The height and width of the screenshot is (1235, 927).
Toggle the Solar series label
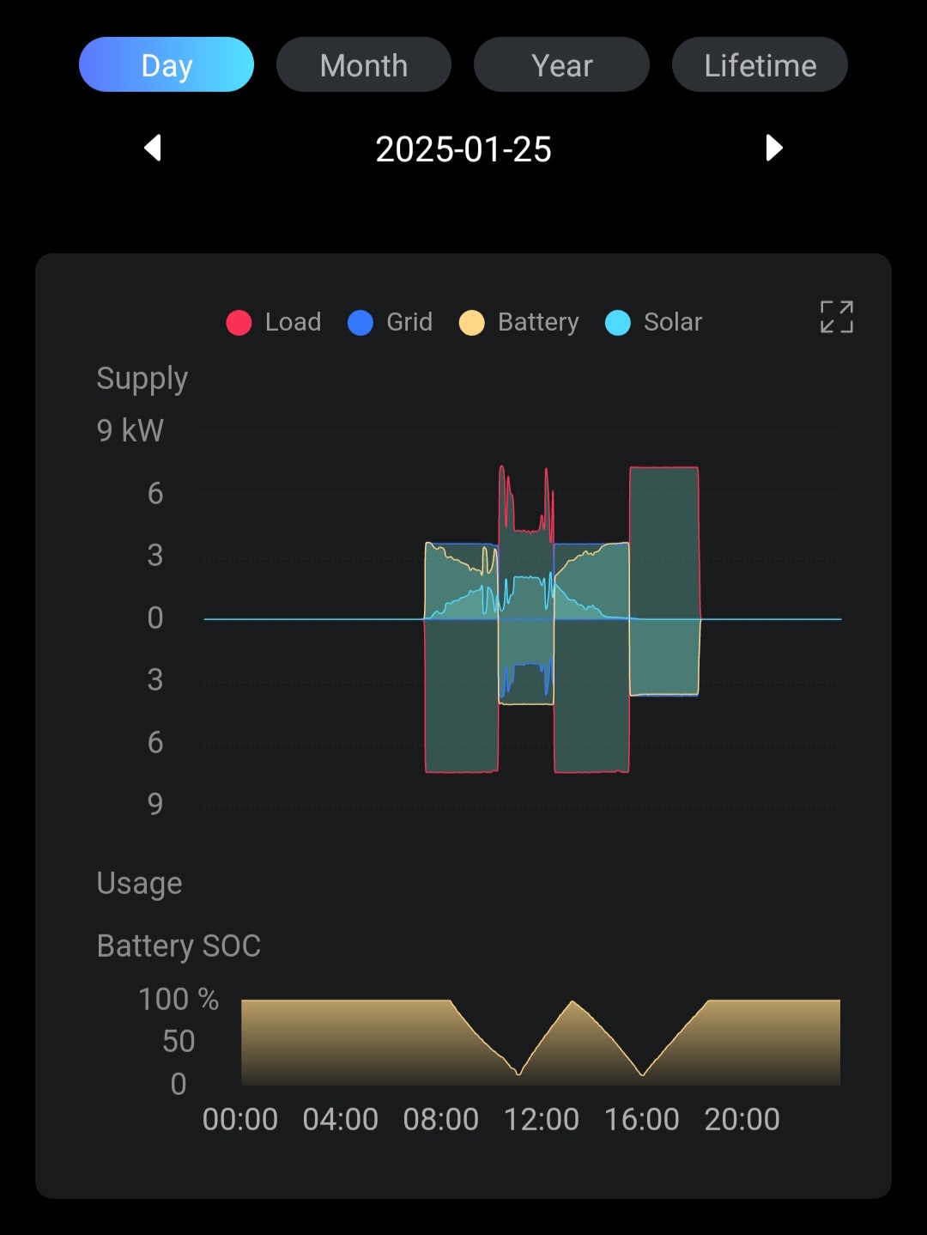673,322
